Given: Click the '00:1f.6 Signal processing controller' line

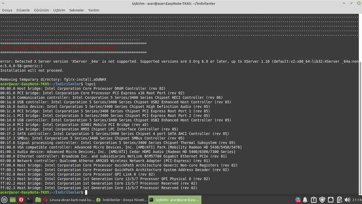Looking at the screenshot, I should (118, 143).
